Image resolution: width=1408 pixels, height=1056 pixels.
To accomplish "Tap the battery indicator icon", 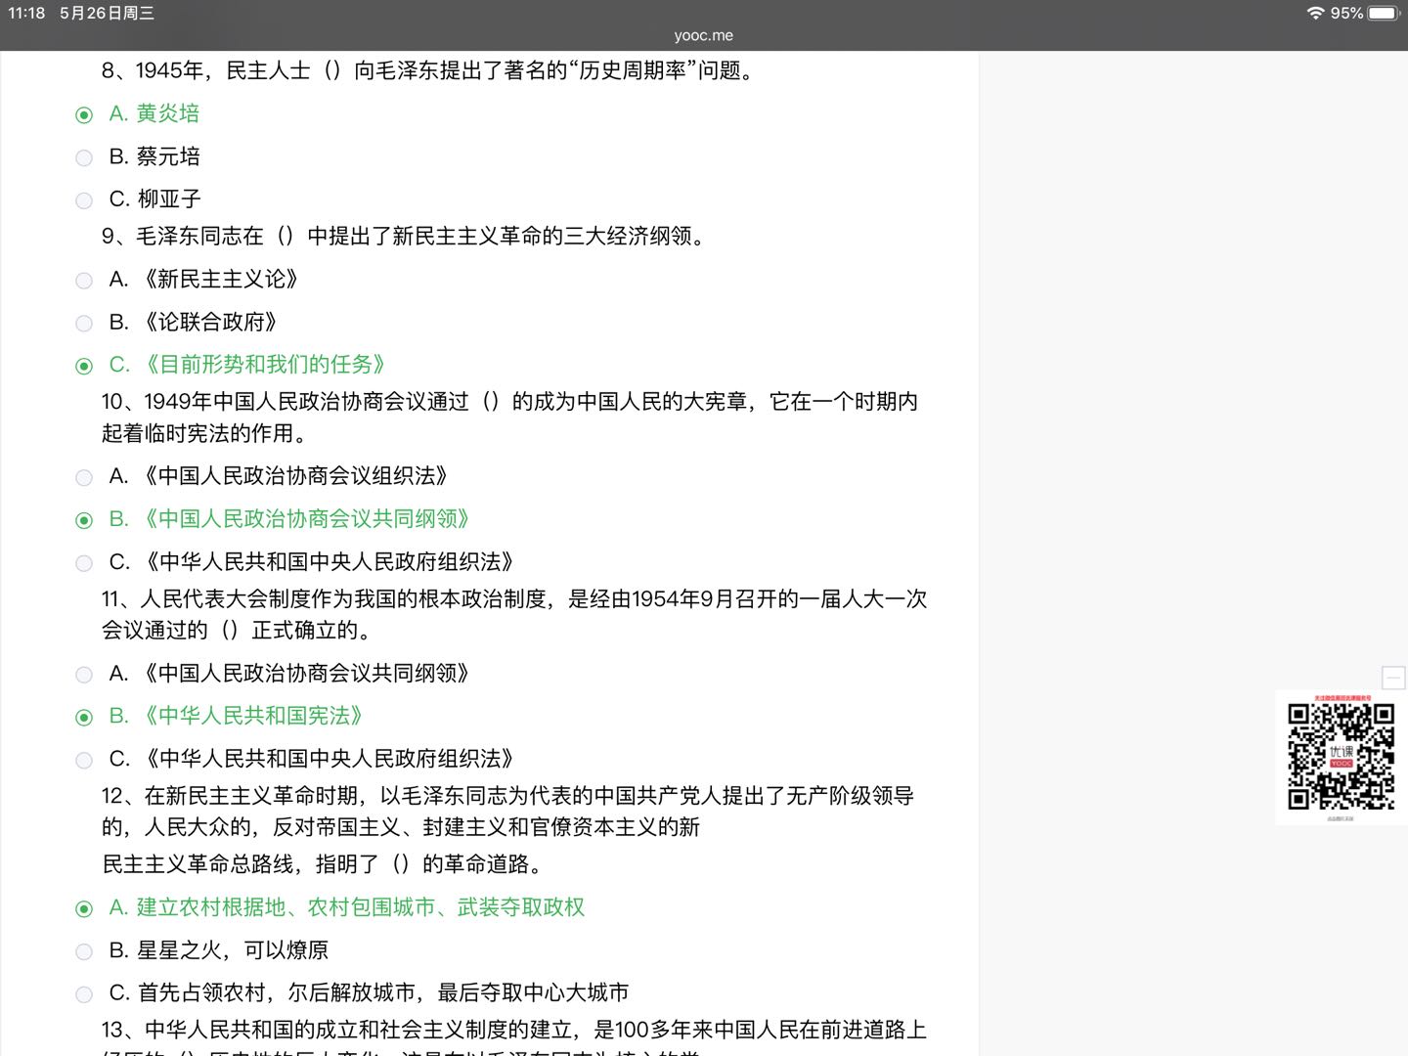I will coord(1384,13).
